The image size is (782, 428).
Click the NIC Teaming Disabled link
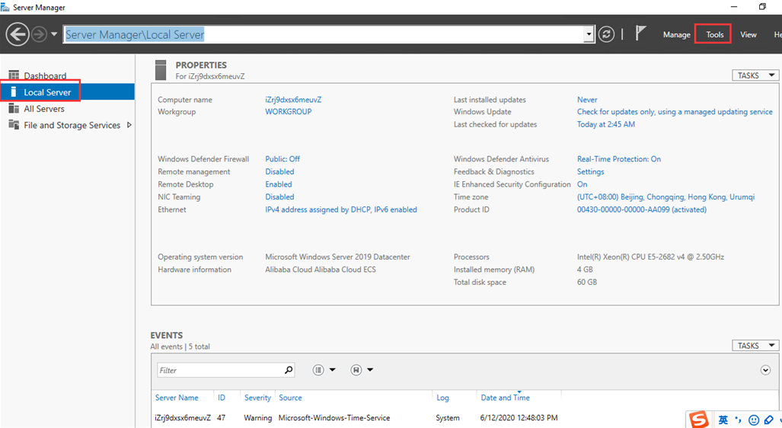(279, 196)
